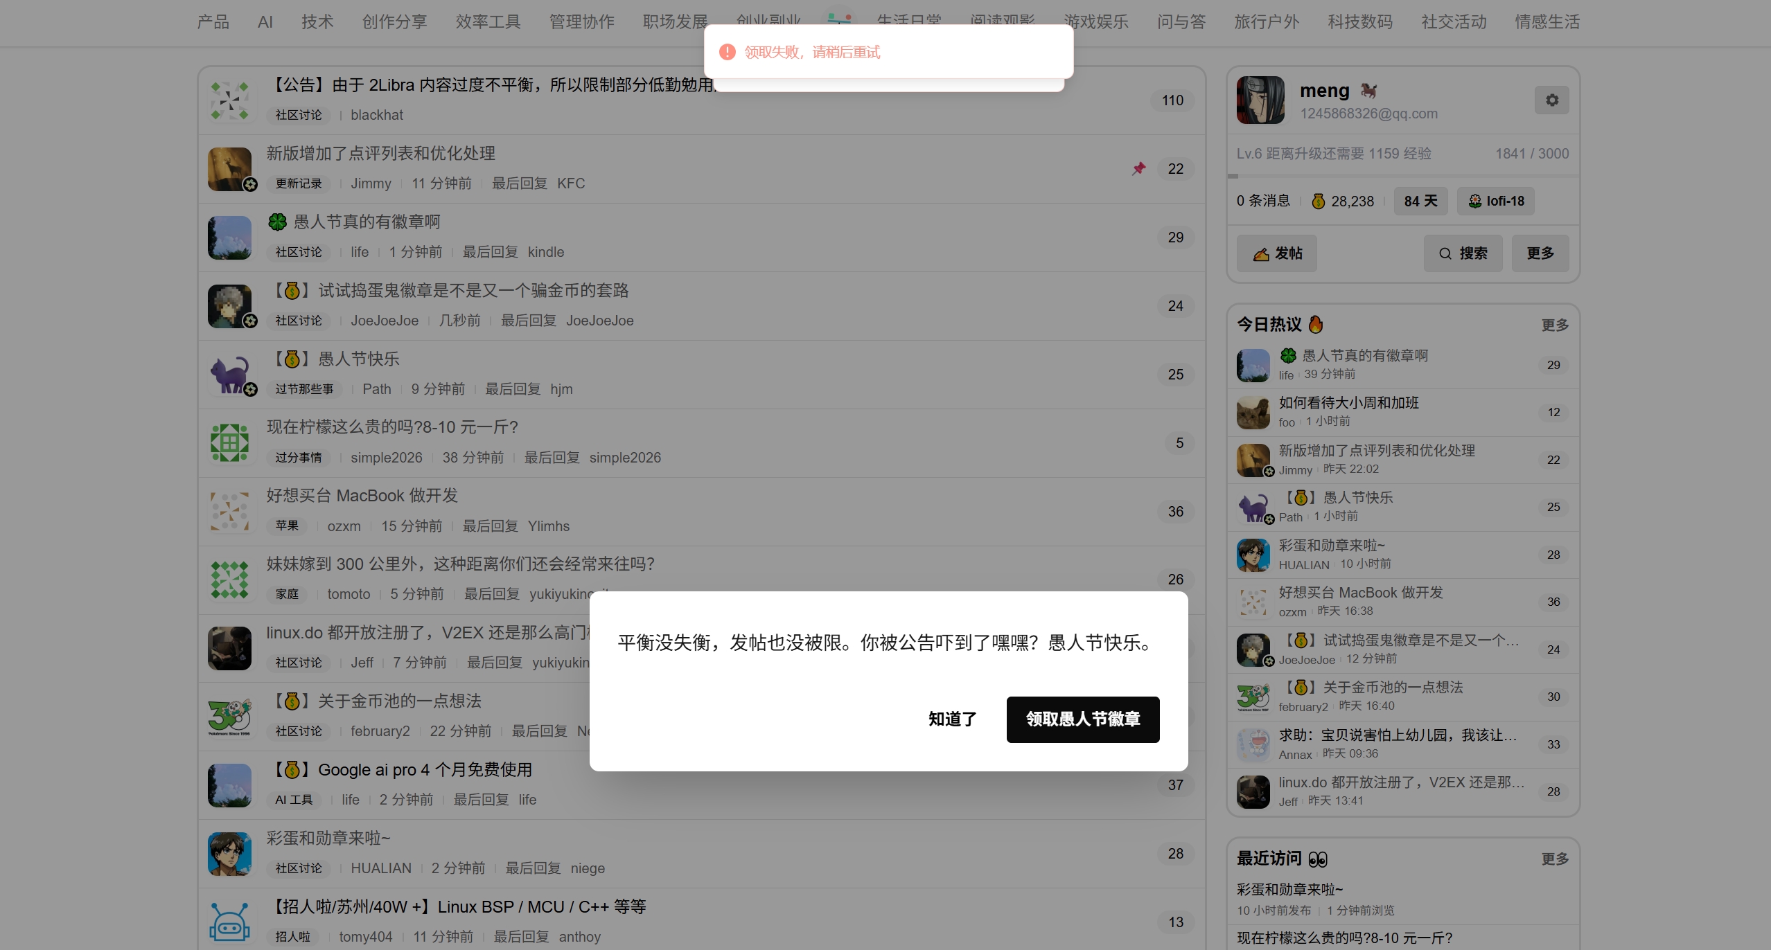Click the eyes icon next to 最近访问
This screenshot has height=950, width=1771.
pos(1317,859)
